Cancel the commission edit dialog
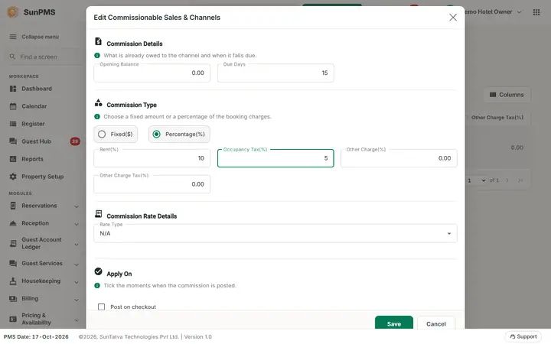551x344 pixels. tap(436, 323)
